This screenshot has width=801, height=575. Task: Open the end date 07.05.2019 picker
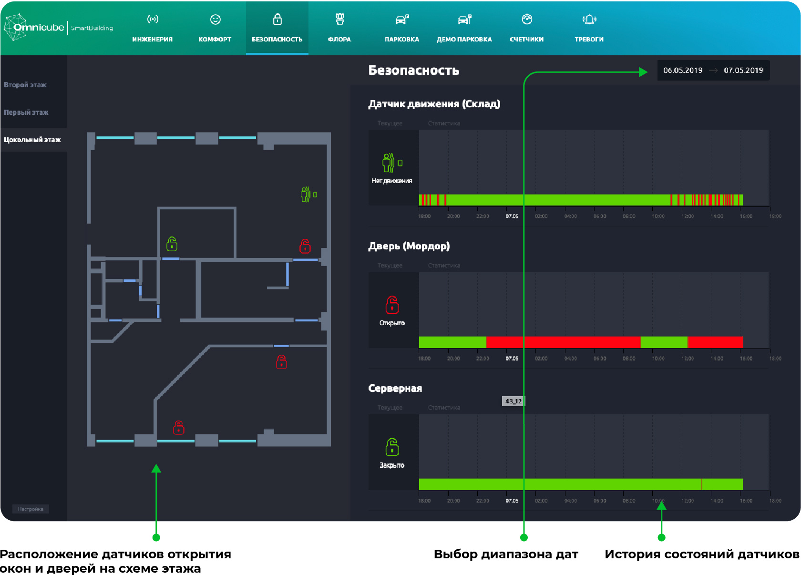(743, 71)
